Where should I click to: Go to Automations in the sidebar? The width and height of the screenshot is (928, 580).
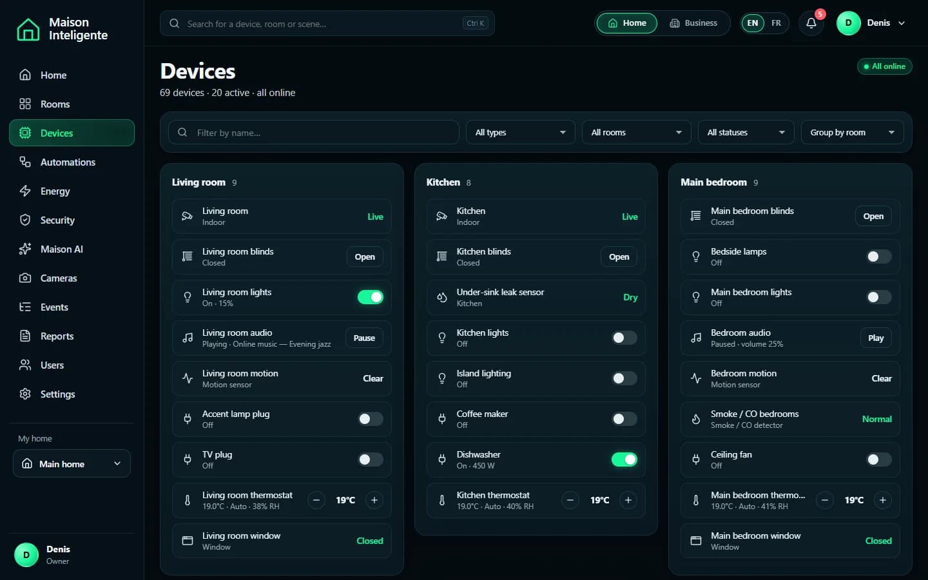[x=72, y=162]
